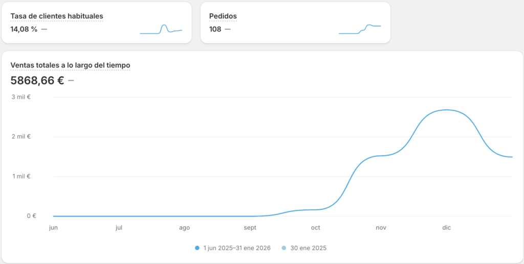The image size is (524, 264).
Task: Click the 14,08 % value
Action: tap(24, 29)
